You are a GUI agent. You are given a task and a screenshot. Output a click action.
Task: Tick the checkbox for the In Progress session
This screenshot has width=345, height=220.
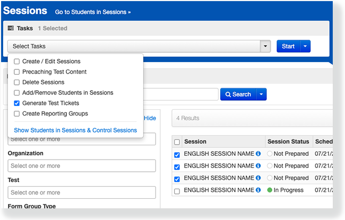point(177,191)
